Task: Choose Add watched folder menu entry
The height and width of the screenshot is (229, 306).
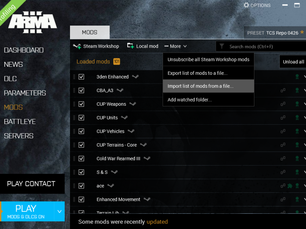Action: click(208, 100)
